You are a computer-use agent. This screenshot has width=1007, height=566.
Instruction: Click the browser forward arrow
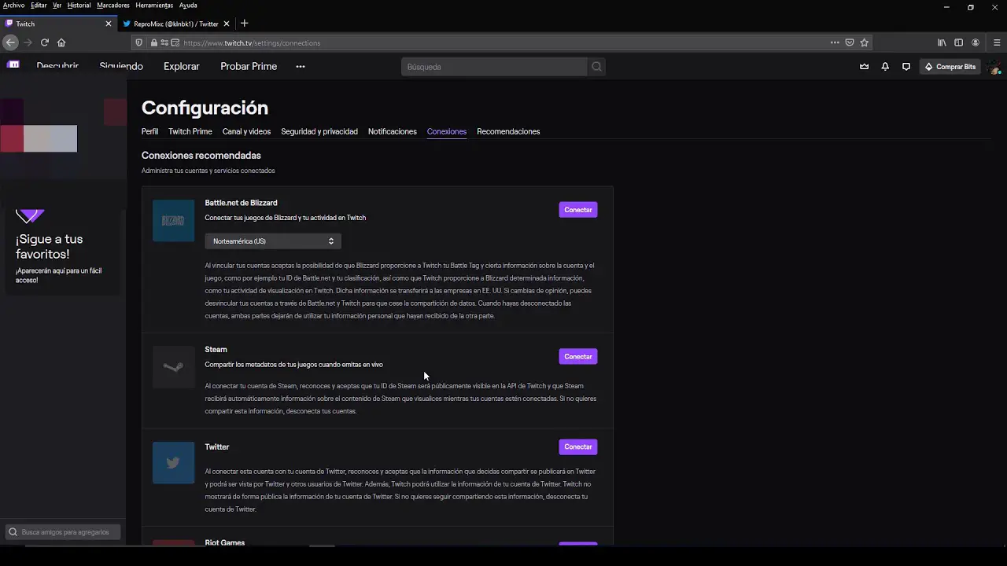[x=28, y=42]
